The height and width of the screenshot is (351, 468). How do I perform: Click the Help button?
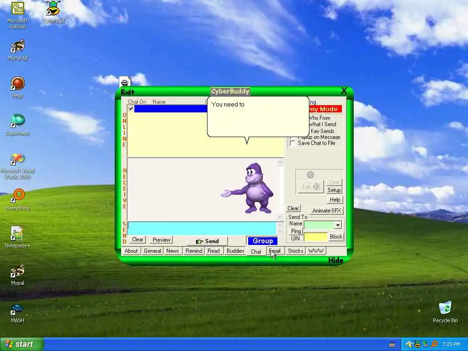335,200
